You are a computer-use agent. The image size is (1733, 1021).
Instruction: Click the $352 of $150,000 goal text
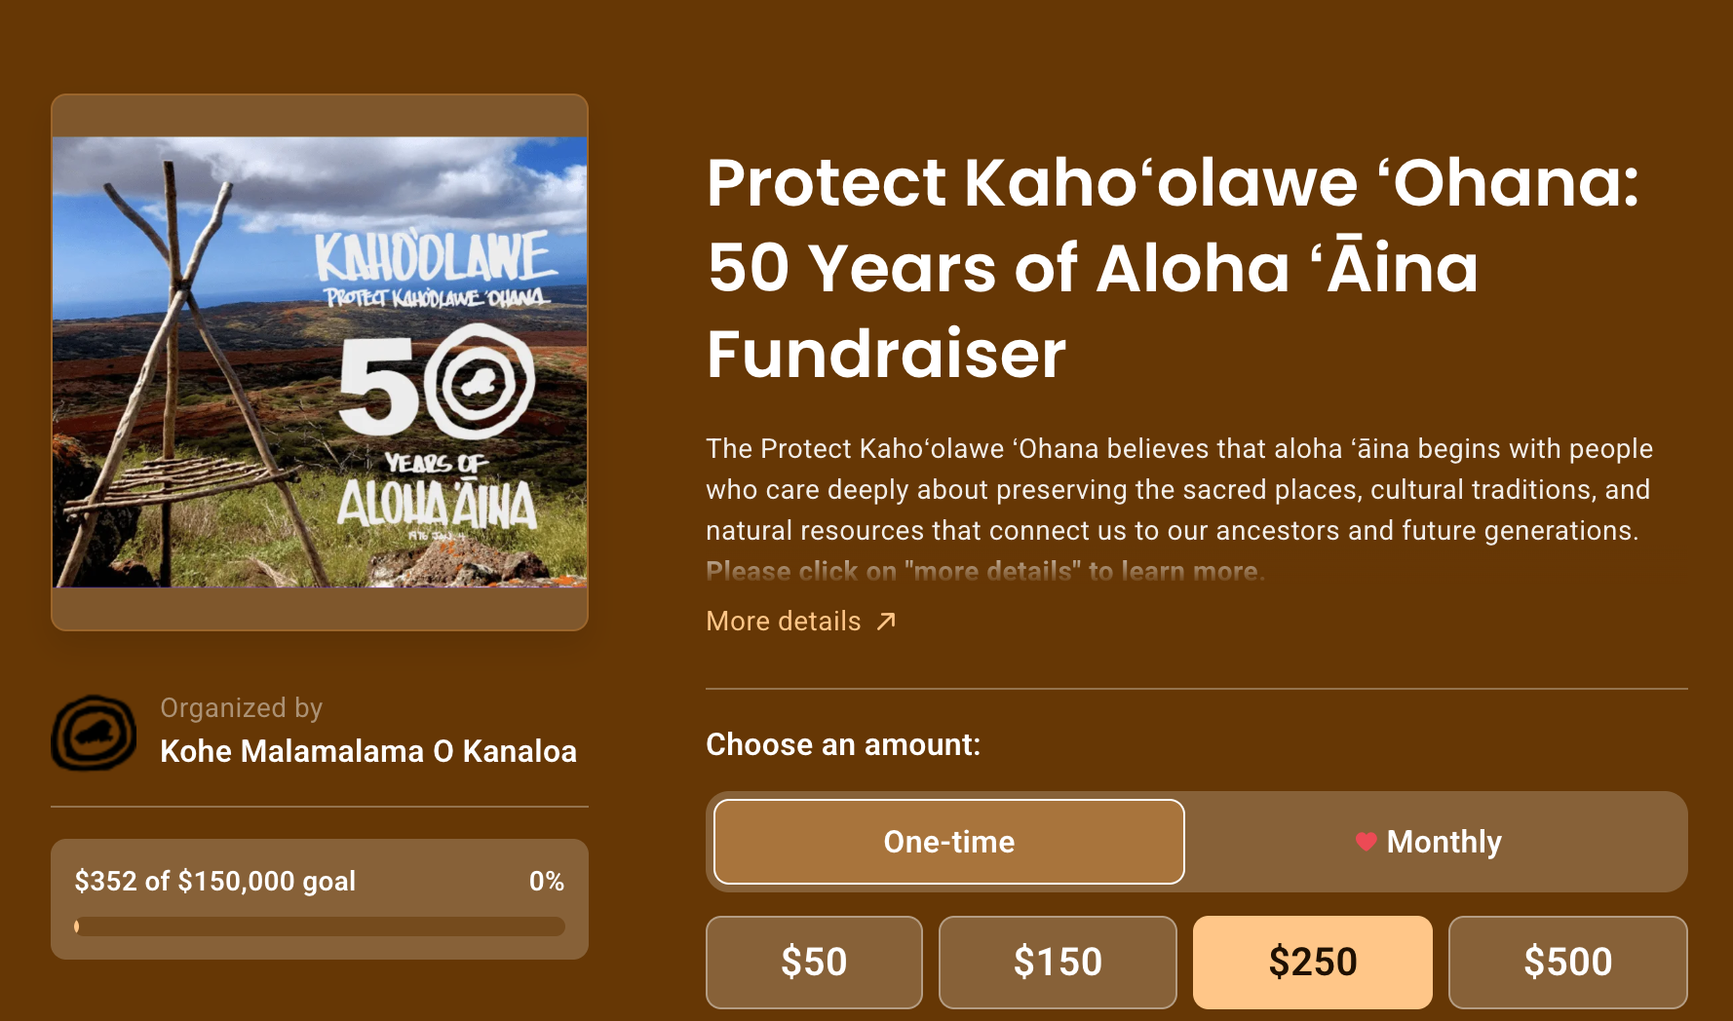215,881
